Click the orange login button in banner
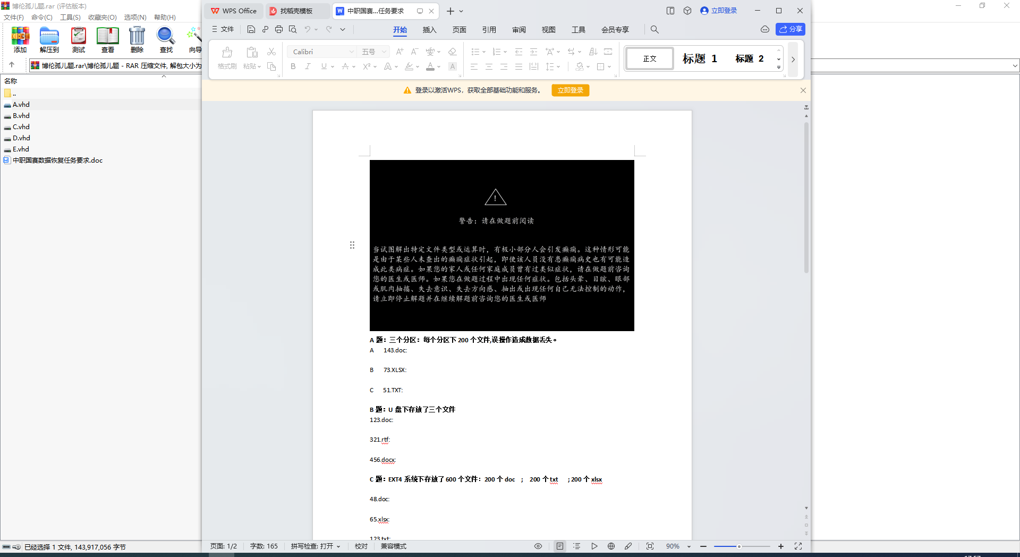Screen dimensions: 1020x557 [x=570, y=90]
